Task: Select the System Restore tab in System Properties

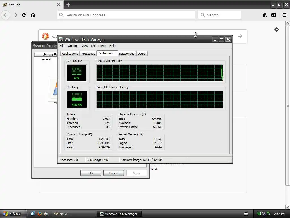Action: (46, 54)
